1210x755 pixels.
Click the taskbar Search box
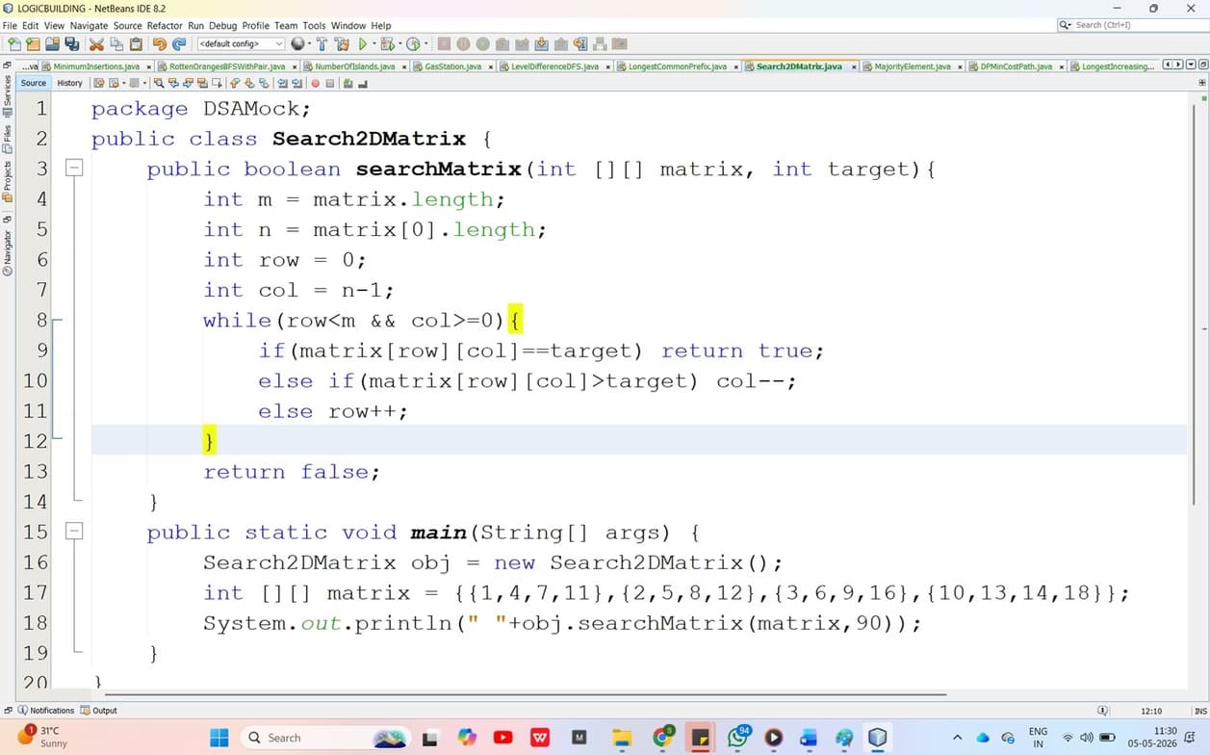pos(327,738)
